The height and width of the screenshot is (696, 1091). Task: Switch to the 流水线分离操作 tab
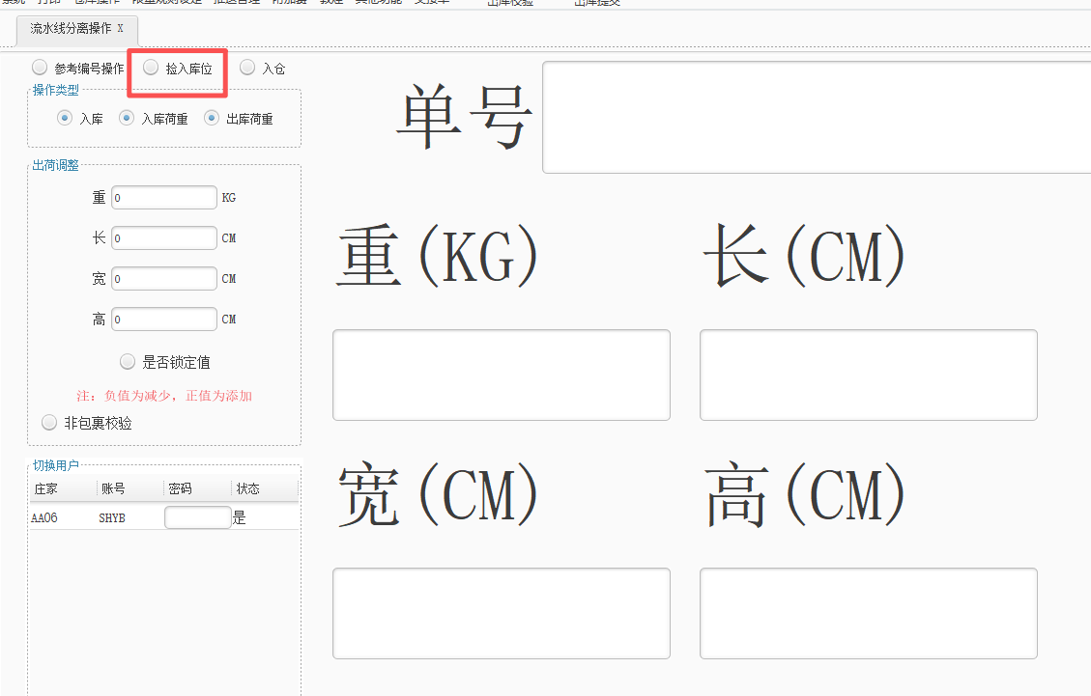[x=70, y=29]
